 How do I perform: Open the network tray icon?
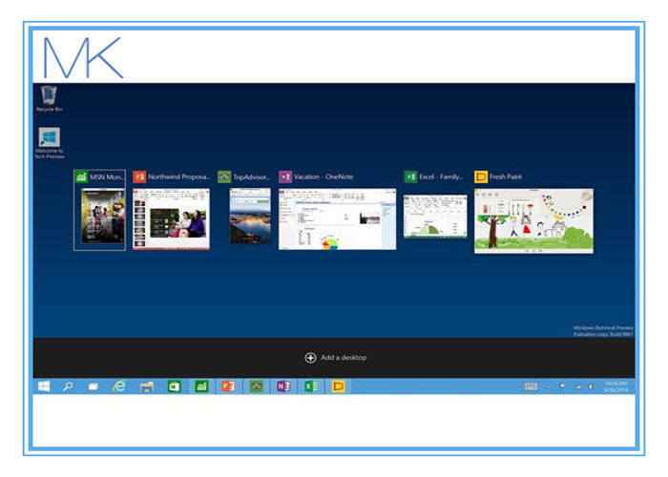pyautogui.click(x=578, y=386)
